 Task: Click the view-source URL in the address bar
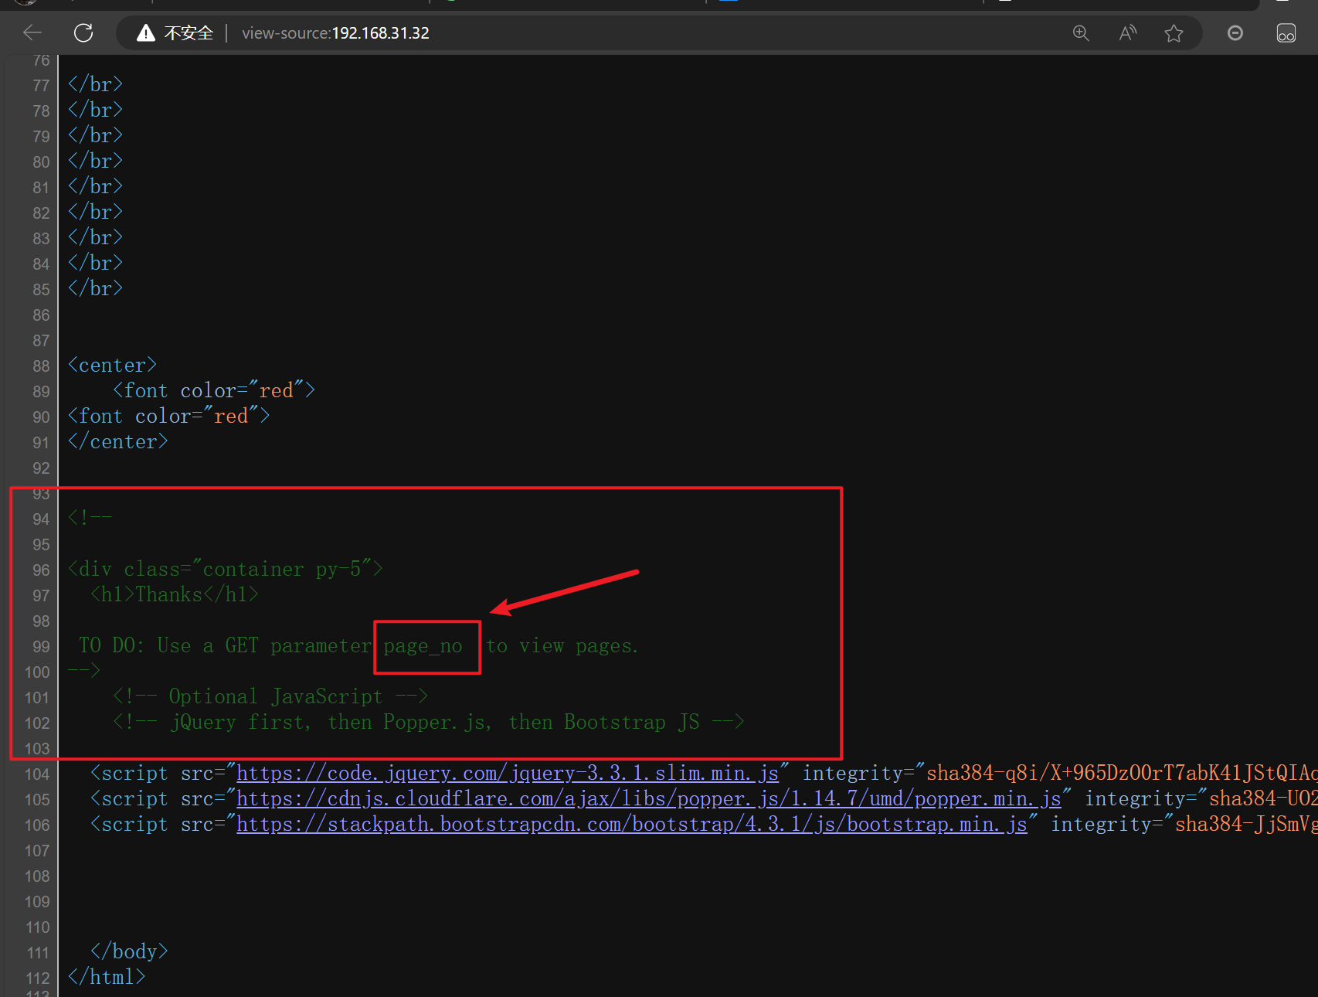[x=335, y=32]
